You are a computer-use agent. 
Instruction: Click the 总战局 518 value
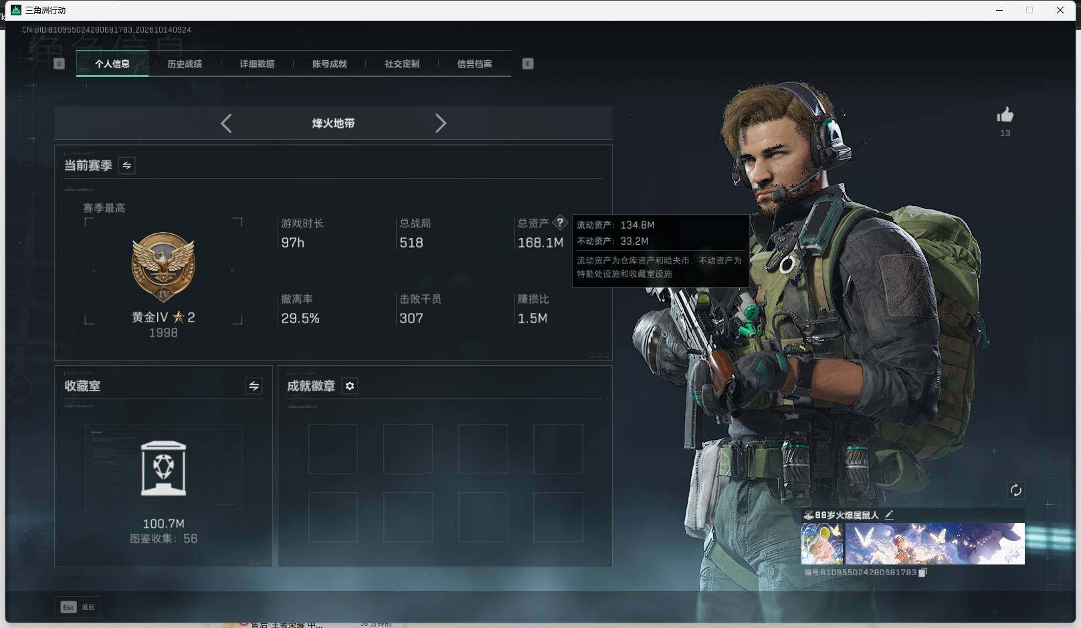coord(411,243)
